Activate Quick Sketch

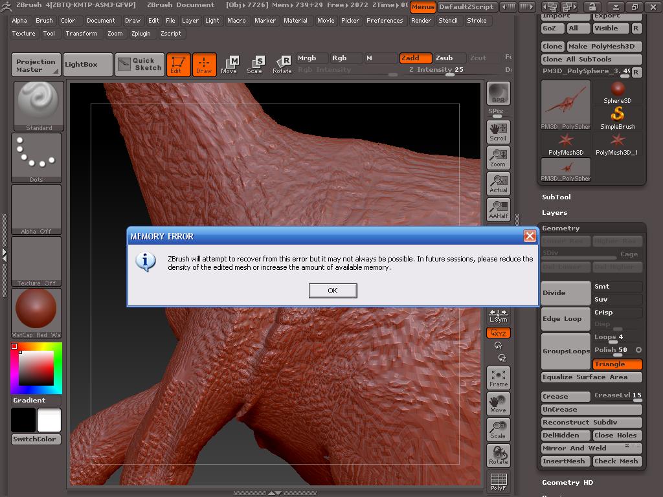click(x=140, y=65)
